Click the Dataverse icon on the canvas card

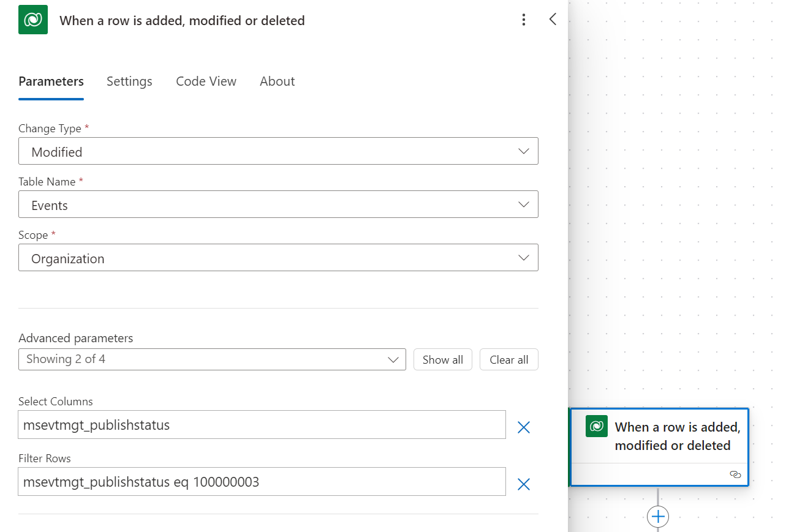[x=596, y=426]
